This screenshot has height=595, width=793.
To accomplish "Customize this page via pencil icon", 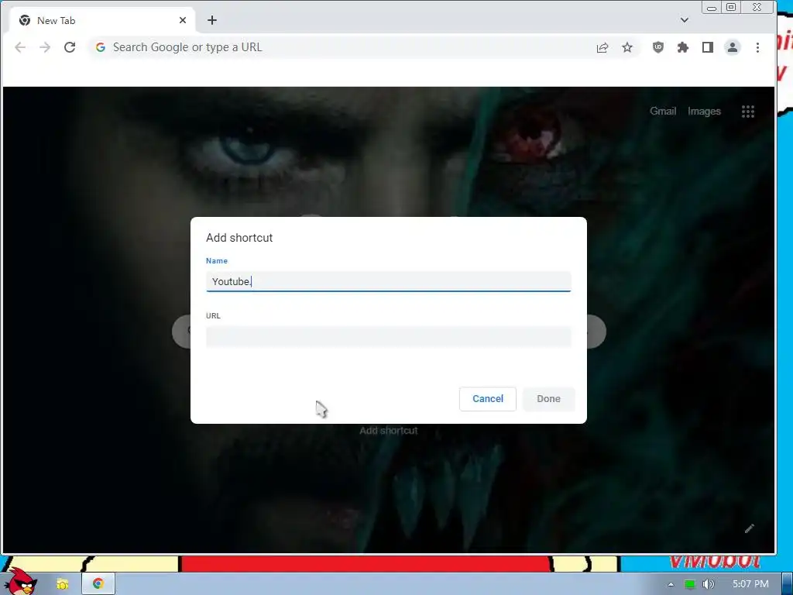I will tap(749, 528).
